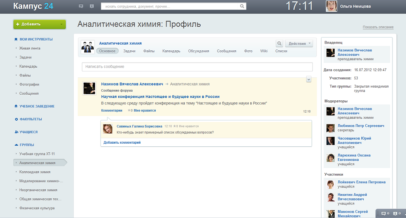The height and width of the screenshot is (218, 406).
Task: Click the notifications icon beside search bar
Action: (92, 6)
